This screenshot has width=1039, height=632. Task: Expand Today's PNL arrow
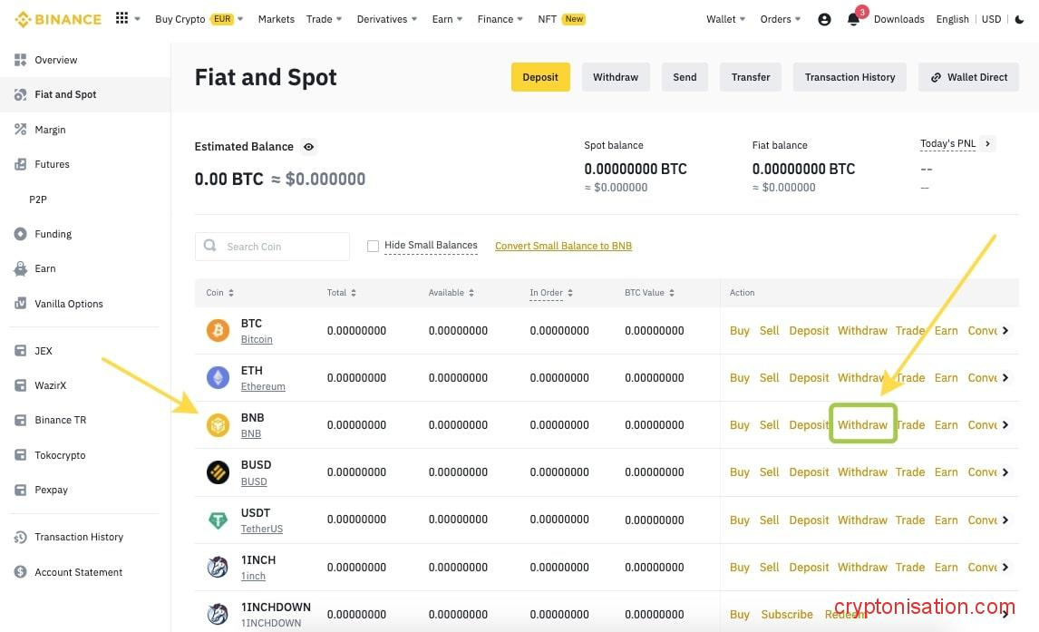click(988, 143)
